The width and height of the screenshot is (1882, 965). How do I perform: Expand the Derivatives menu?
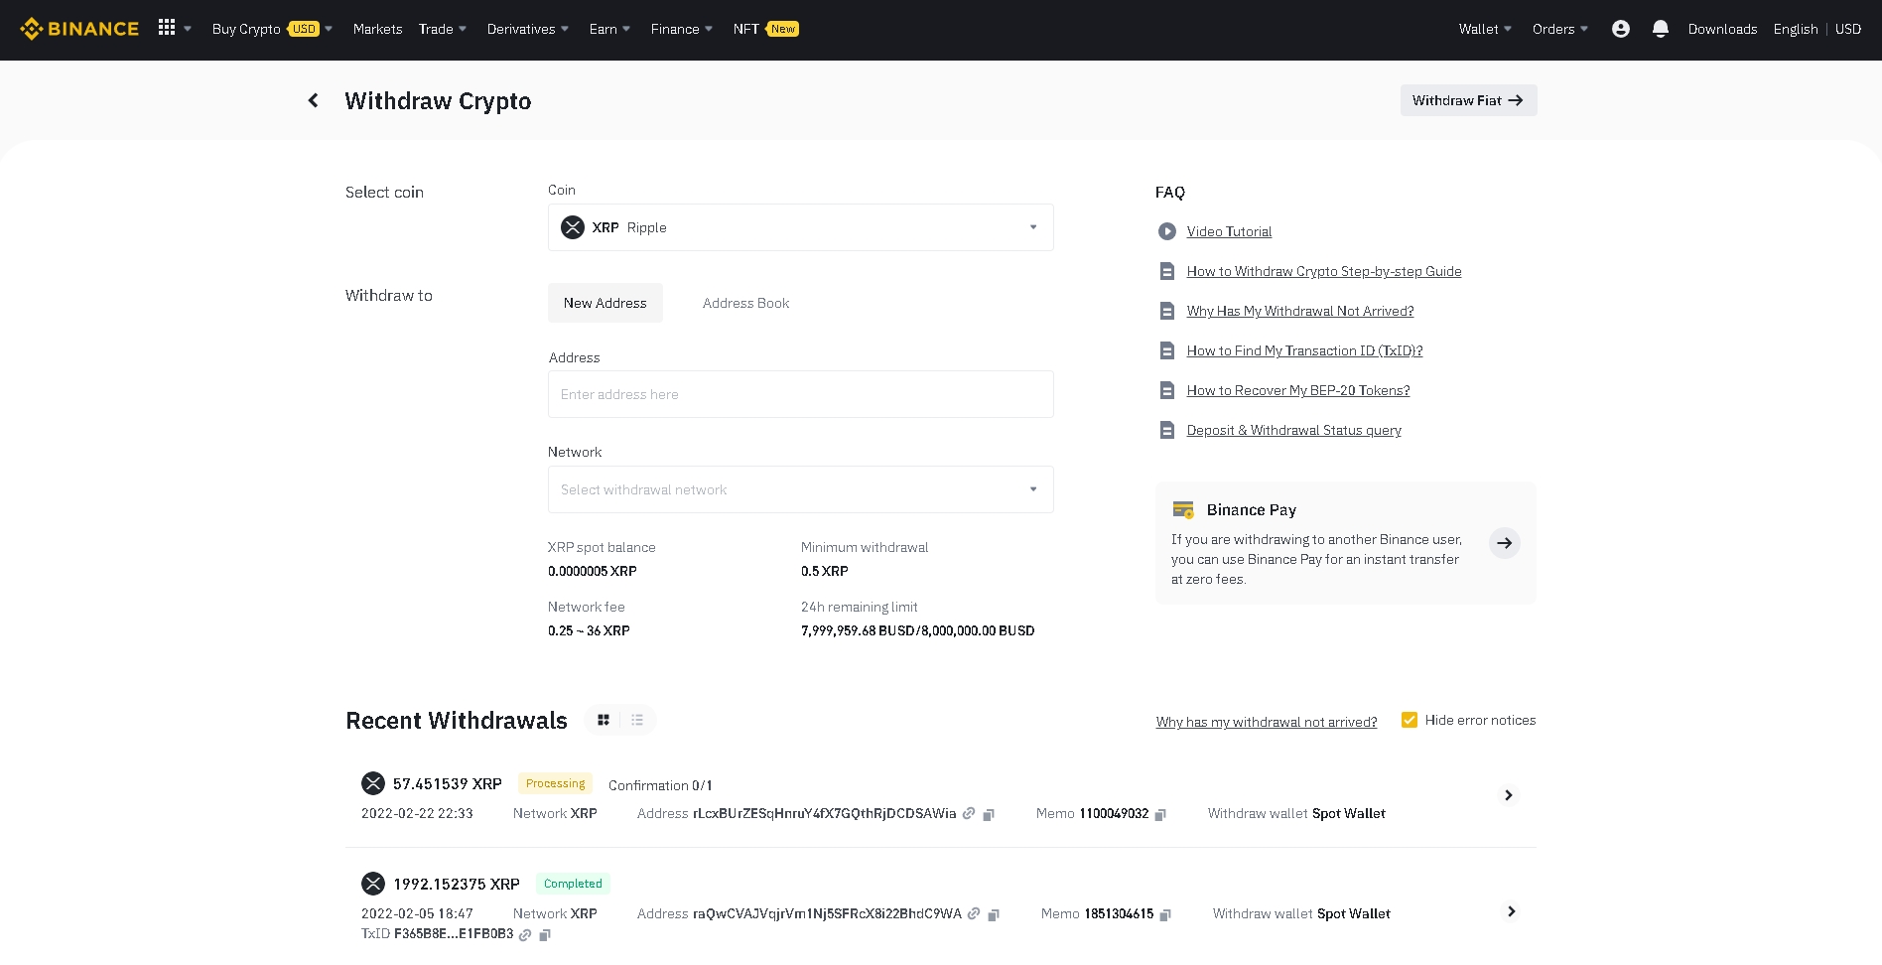click(528, 29)
